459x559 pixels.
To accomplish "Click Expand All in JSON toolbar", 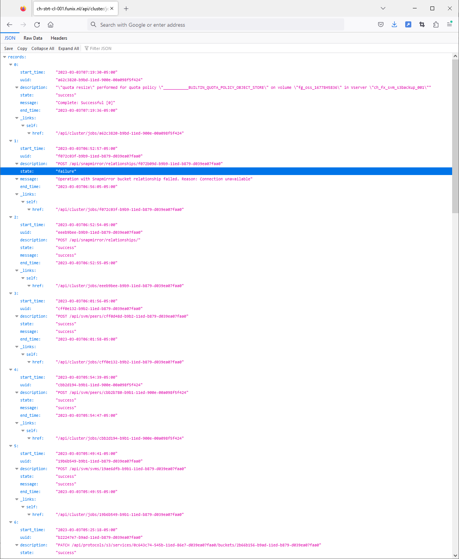I will pyautogui.click(x=69, y=48).
